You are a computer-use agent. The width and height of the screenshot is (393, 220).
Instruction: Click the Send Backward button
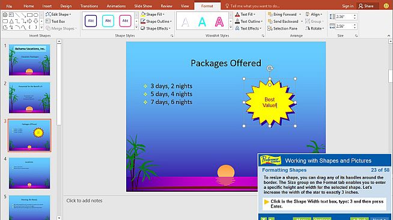click(x=283, y=21)
